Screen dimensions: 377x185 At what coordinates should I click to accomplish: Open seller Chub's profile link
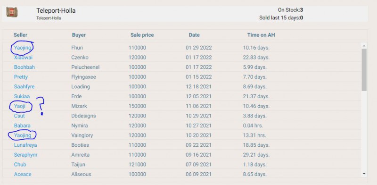(x=20, y=165)
